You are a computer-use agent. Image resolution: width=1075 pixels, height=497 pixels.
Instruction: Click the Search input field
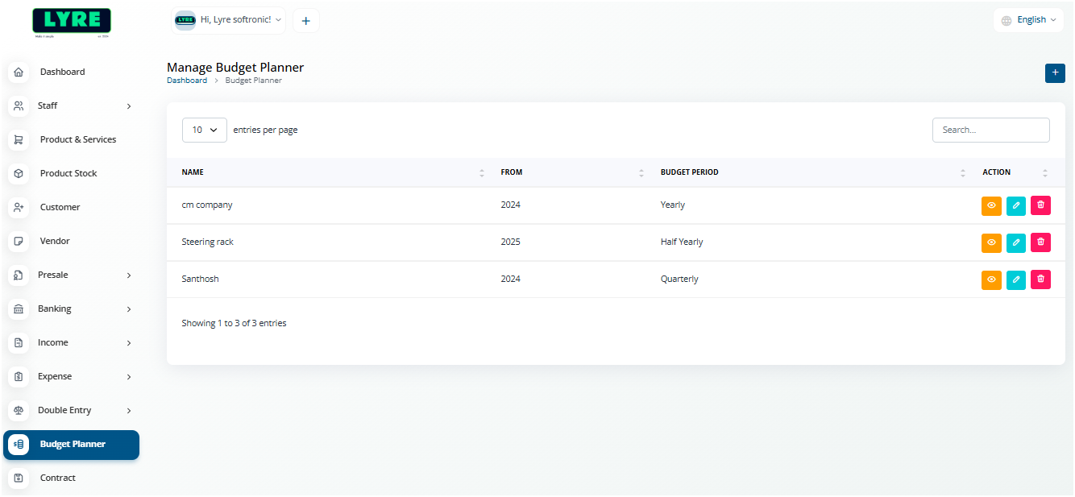tap(990, 130)
